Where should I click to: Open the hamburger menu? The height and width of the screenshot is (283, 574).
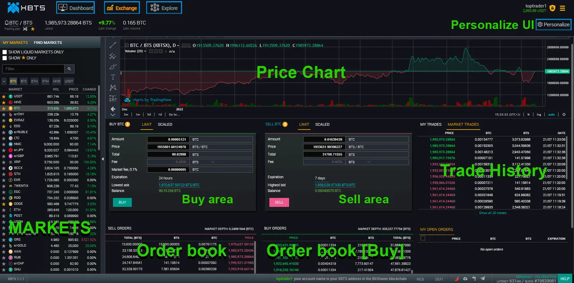[x=562, y=8]
